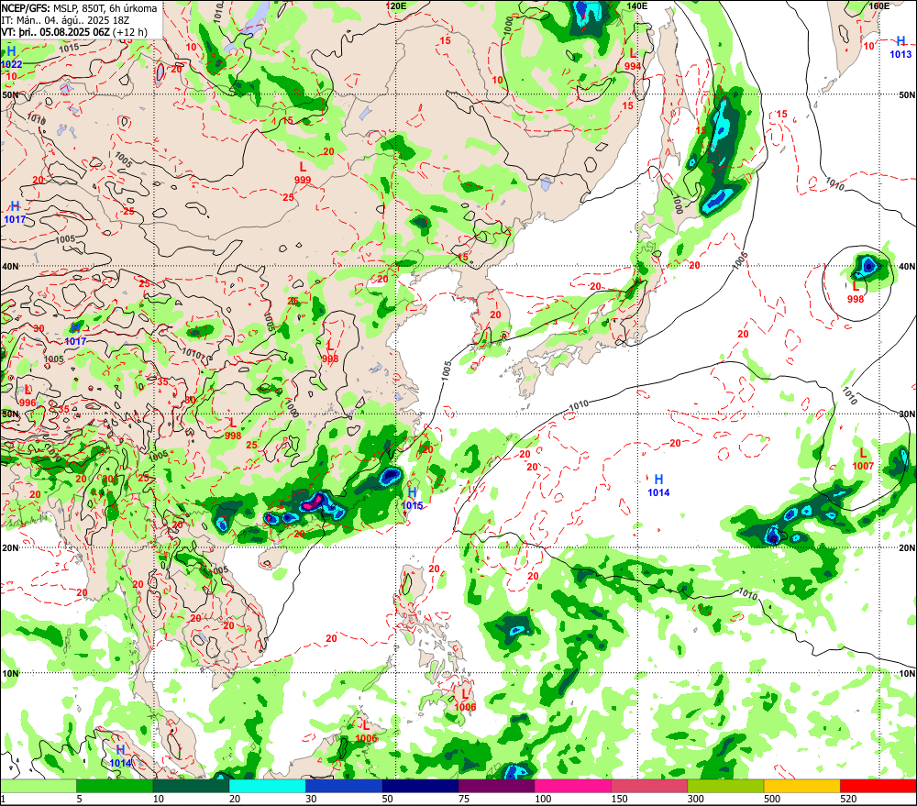Choose the olive green 300–500 legend swatch

pyautogui.click(x=726, y=786)
